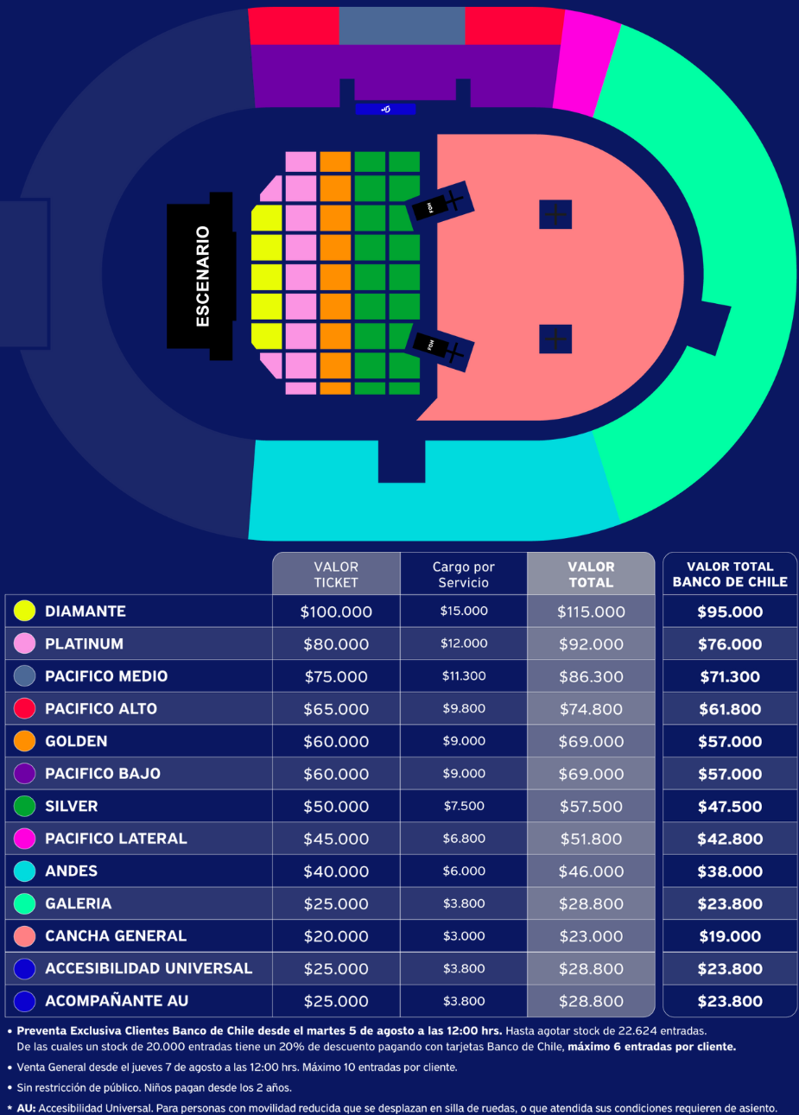
Task: Click the wheelchair accessibility icon on the map
Action: click(385, 109)
